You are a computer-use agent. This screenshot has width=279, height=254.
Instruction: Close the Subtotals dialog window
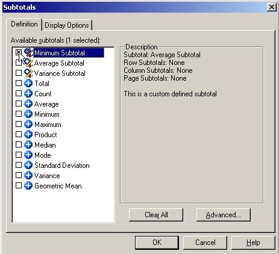pos(271,7)
